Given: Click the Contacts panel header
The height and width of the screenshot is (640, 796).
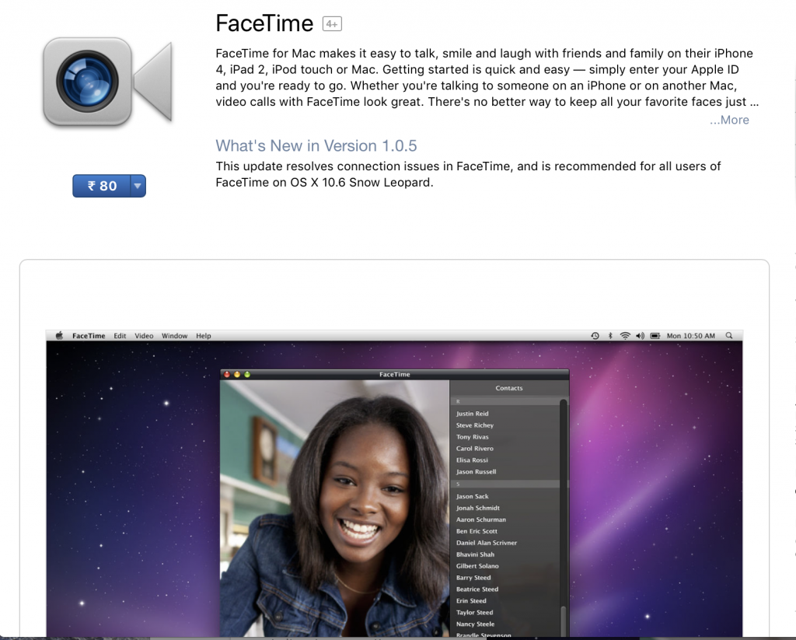Looking at the screenshot, I should point(508,388).
